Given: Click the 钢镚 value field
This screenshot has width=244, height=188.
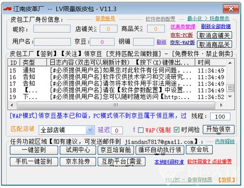Looking at the screenshot, I should [143, 42].
